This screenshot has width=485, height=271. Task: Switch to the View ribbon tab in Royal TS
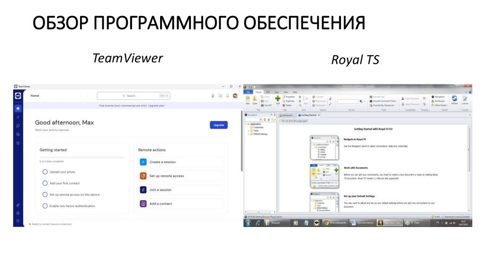point(286,92)
